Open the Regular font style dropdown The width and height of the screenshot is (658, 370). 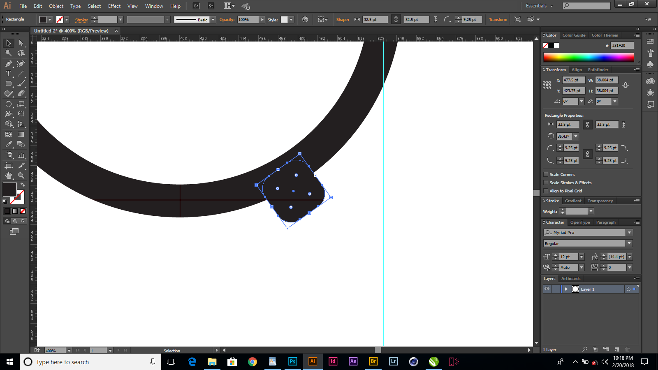(x=629, y=243)
